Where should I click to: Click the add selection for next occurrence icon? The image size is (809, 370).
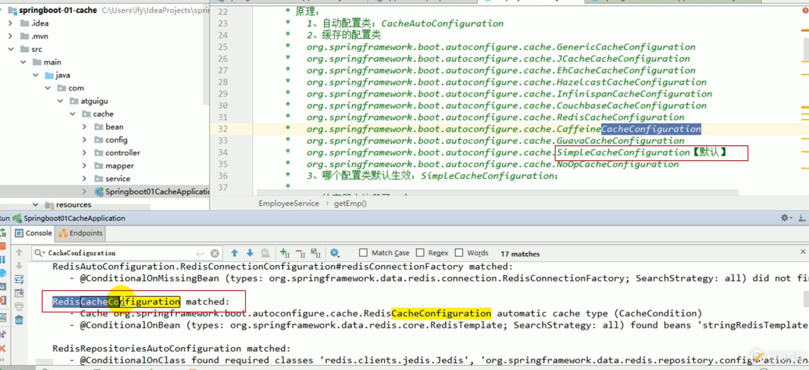285,253
